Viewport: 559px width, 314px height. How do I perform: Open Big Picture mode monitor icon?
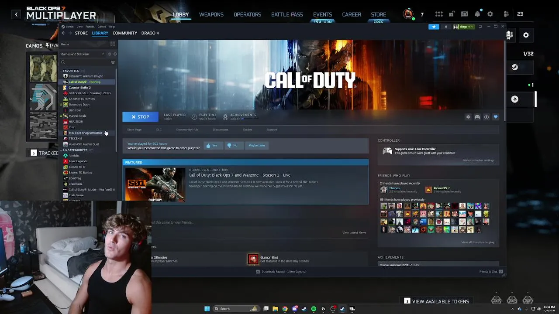point(480,27)
